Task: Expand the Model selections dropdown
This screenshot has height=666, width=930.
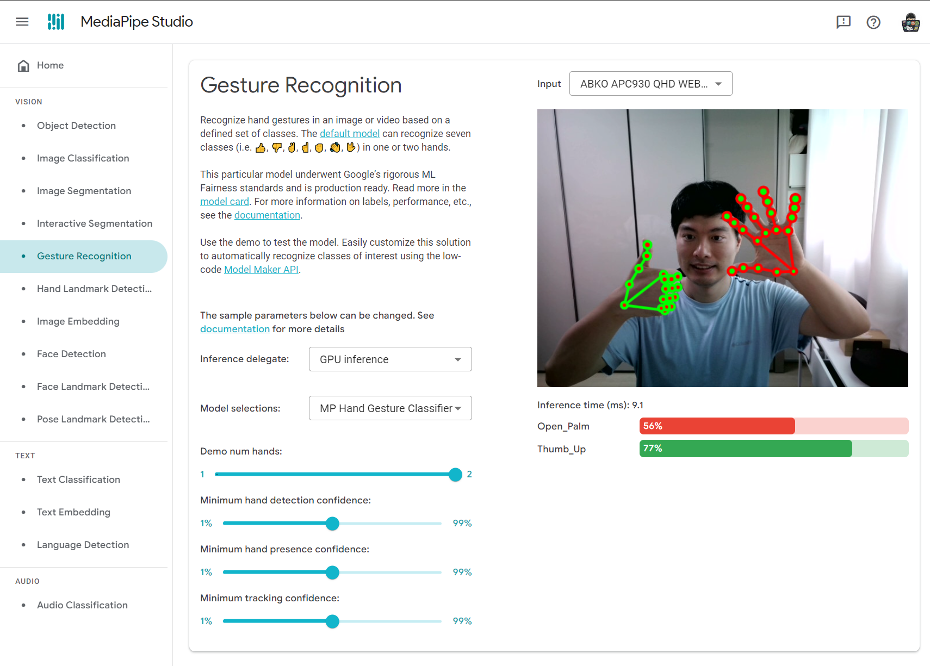Action: (390, 408)
